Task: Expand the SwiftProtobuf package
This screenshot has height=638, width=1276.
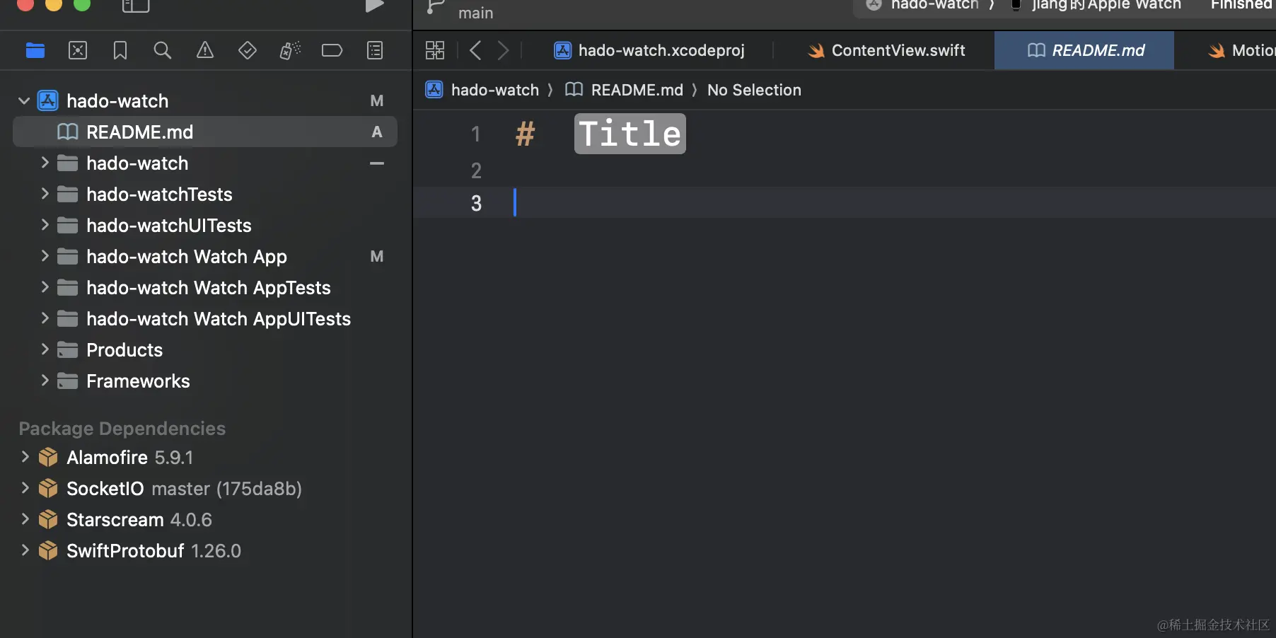Action: click(25, 550)
